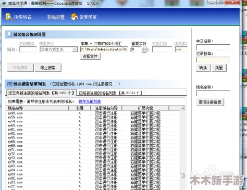Screen dimensions: 247x190
Task: Click the house icon beside 吾爱破解
Action: (75, 17)
